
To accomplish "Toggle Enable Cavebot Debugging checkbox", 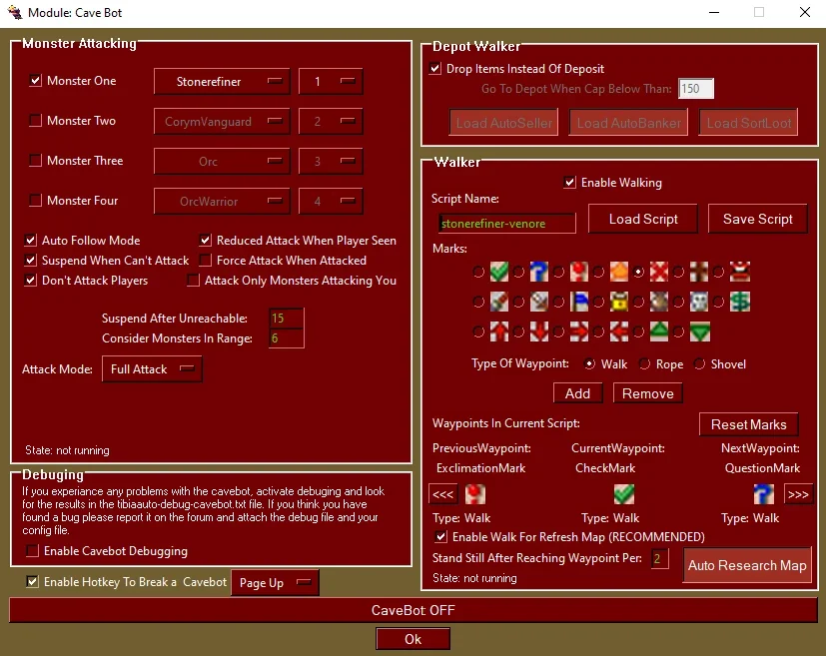I will click(33, 551).
